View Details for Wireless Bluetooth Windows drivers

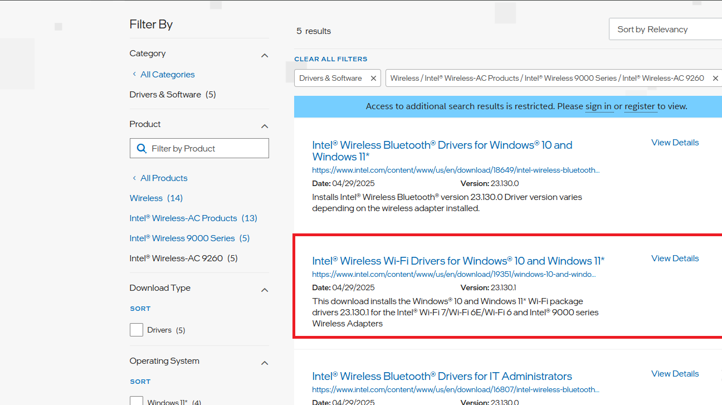(x=675, y=143)
